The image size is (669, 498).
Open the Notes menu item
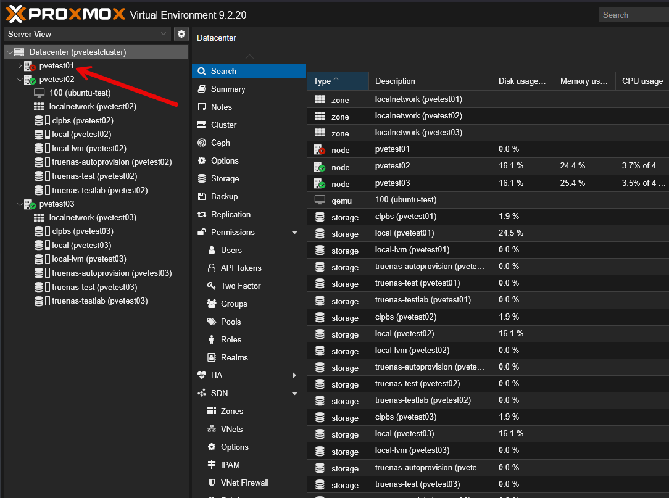249,107
